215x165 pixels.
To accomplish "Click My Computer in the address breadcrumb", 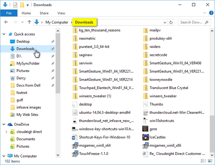I will (x=57, y=22).
